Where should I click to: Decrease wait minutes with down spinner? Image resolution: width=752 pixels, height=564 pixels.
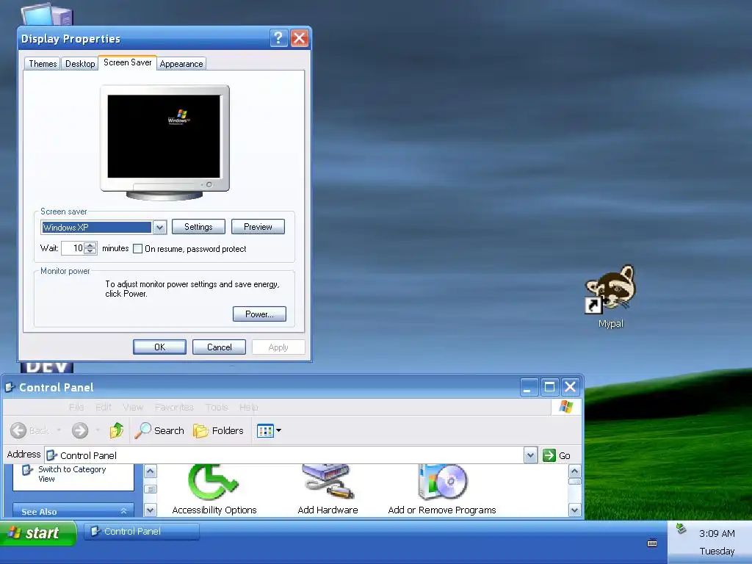coord(90,251)
